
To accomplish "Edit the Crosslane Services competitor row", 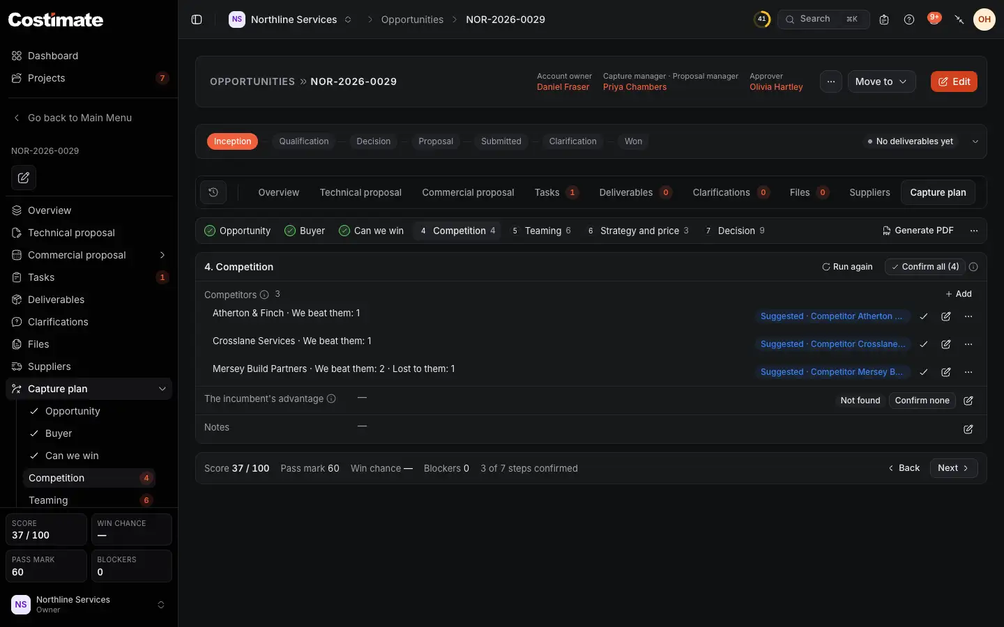I will coord(946,344).
